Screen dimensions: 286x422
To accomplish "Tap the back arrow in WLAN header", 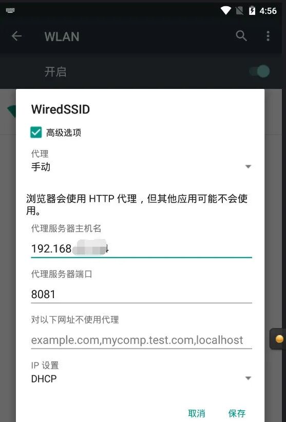I will coord(16,36).
